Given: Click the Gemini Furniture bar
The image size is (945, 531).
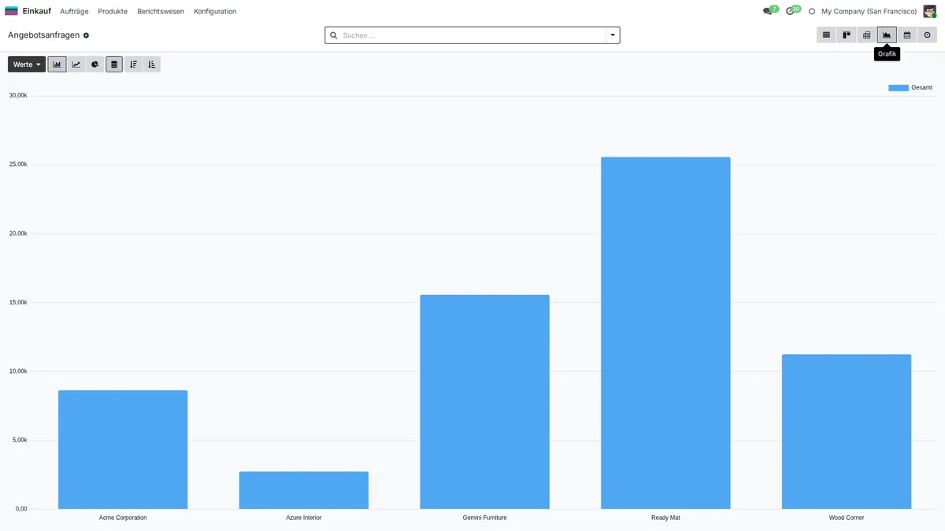Looking at the screenshot, I should (484, 402).
